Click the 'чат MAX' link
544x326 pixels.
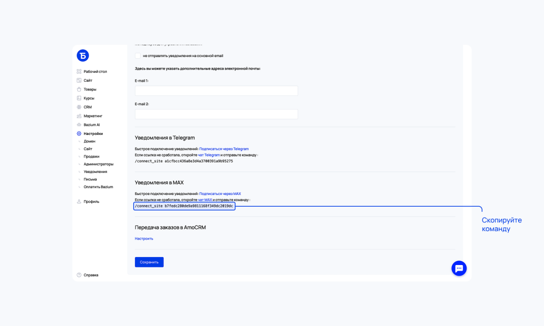205,200
